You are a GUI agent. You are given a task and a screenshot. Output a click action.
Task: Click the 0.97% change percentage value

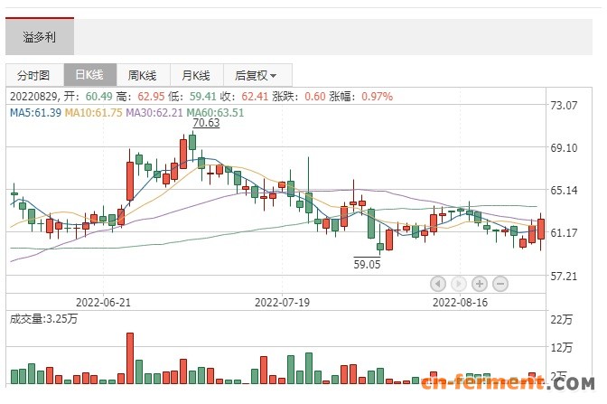coord(377,97)
